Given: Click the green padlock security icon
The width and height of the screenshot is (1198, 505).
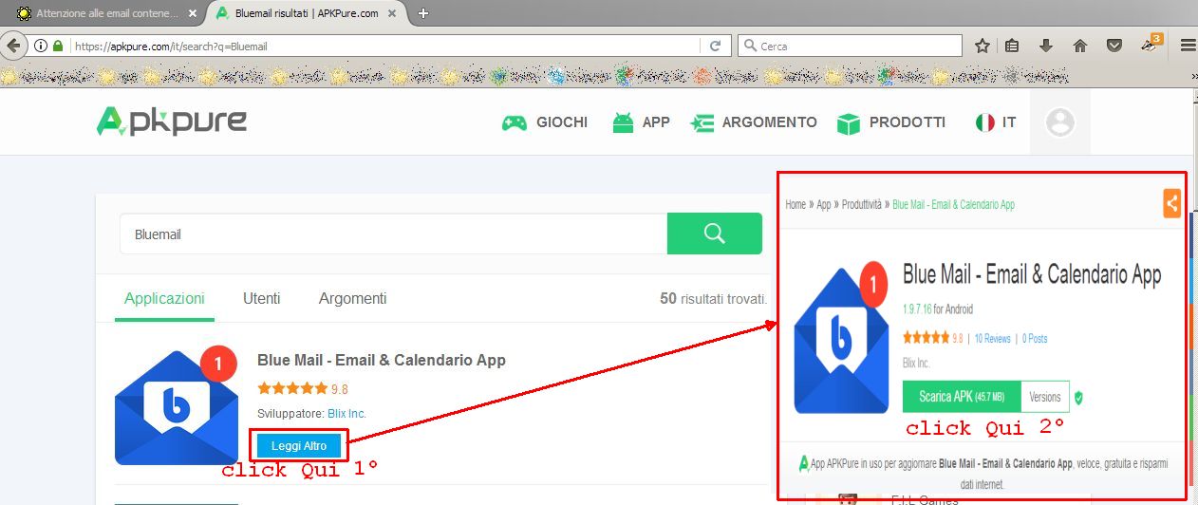Looking at the screenshot, I should pos(58,46).
